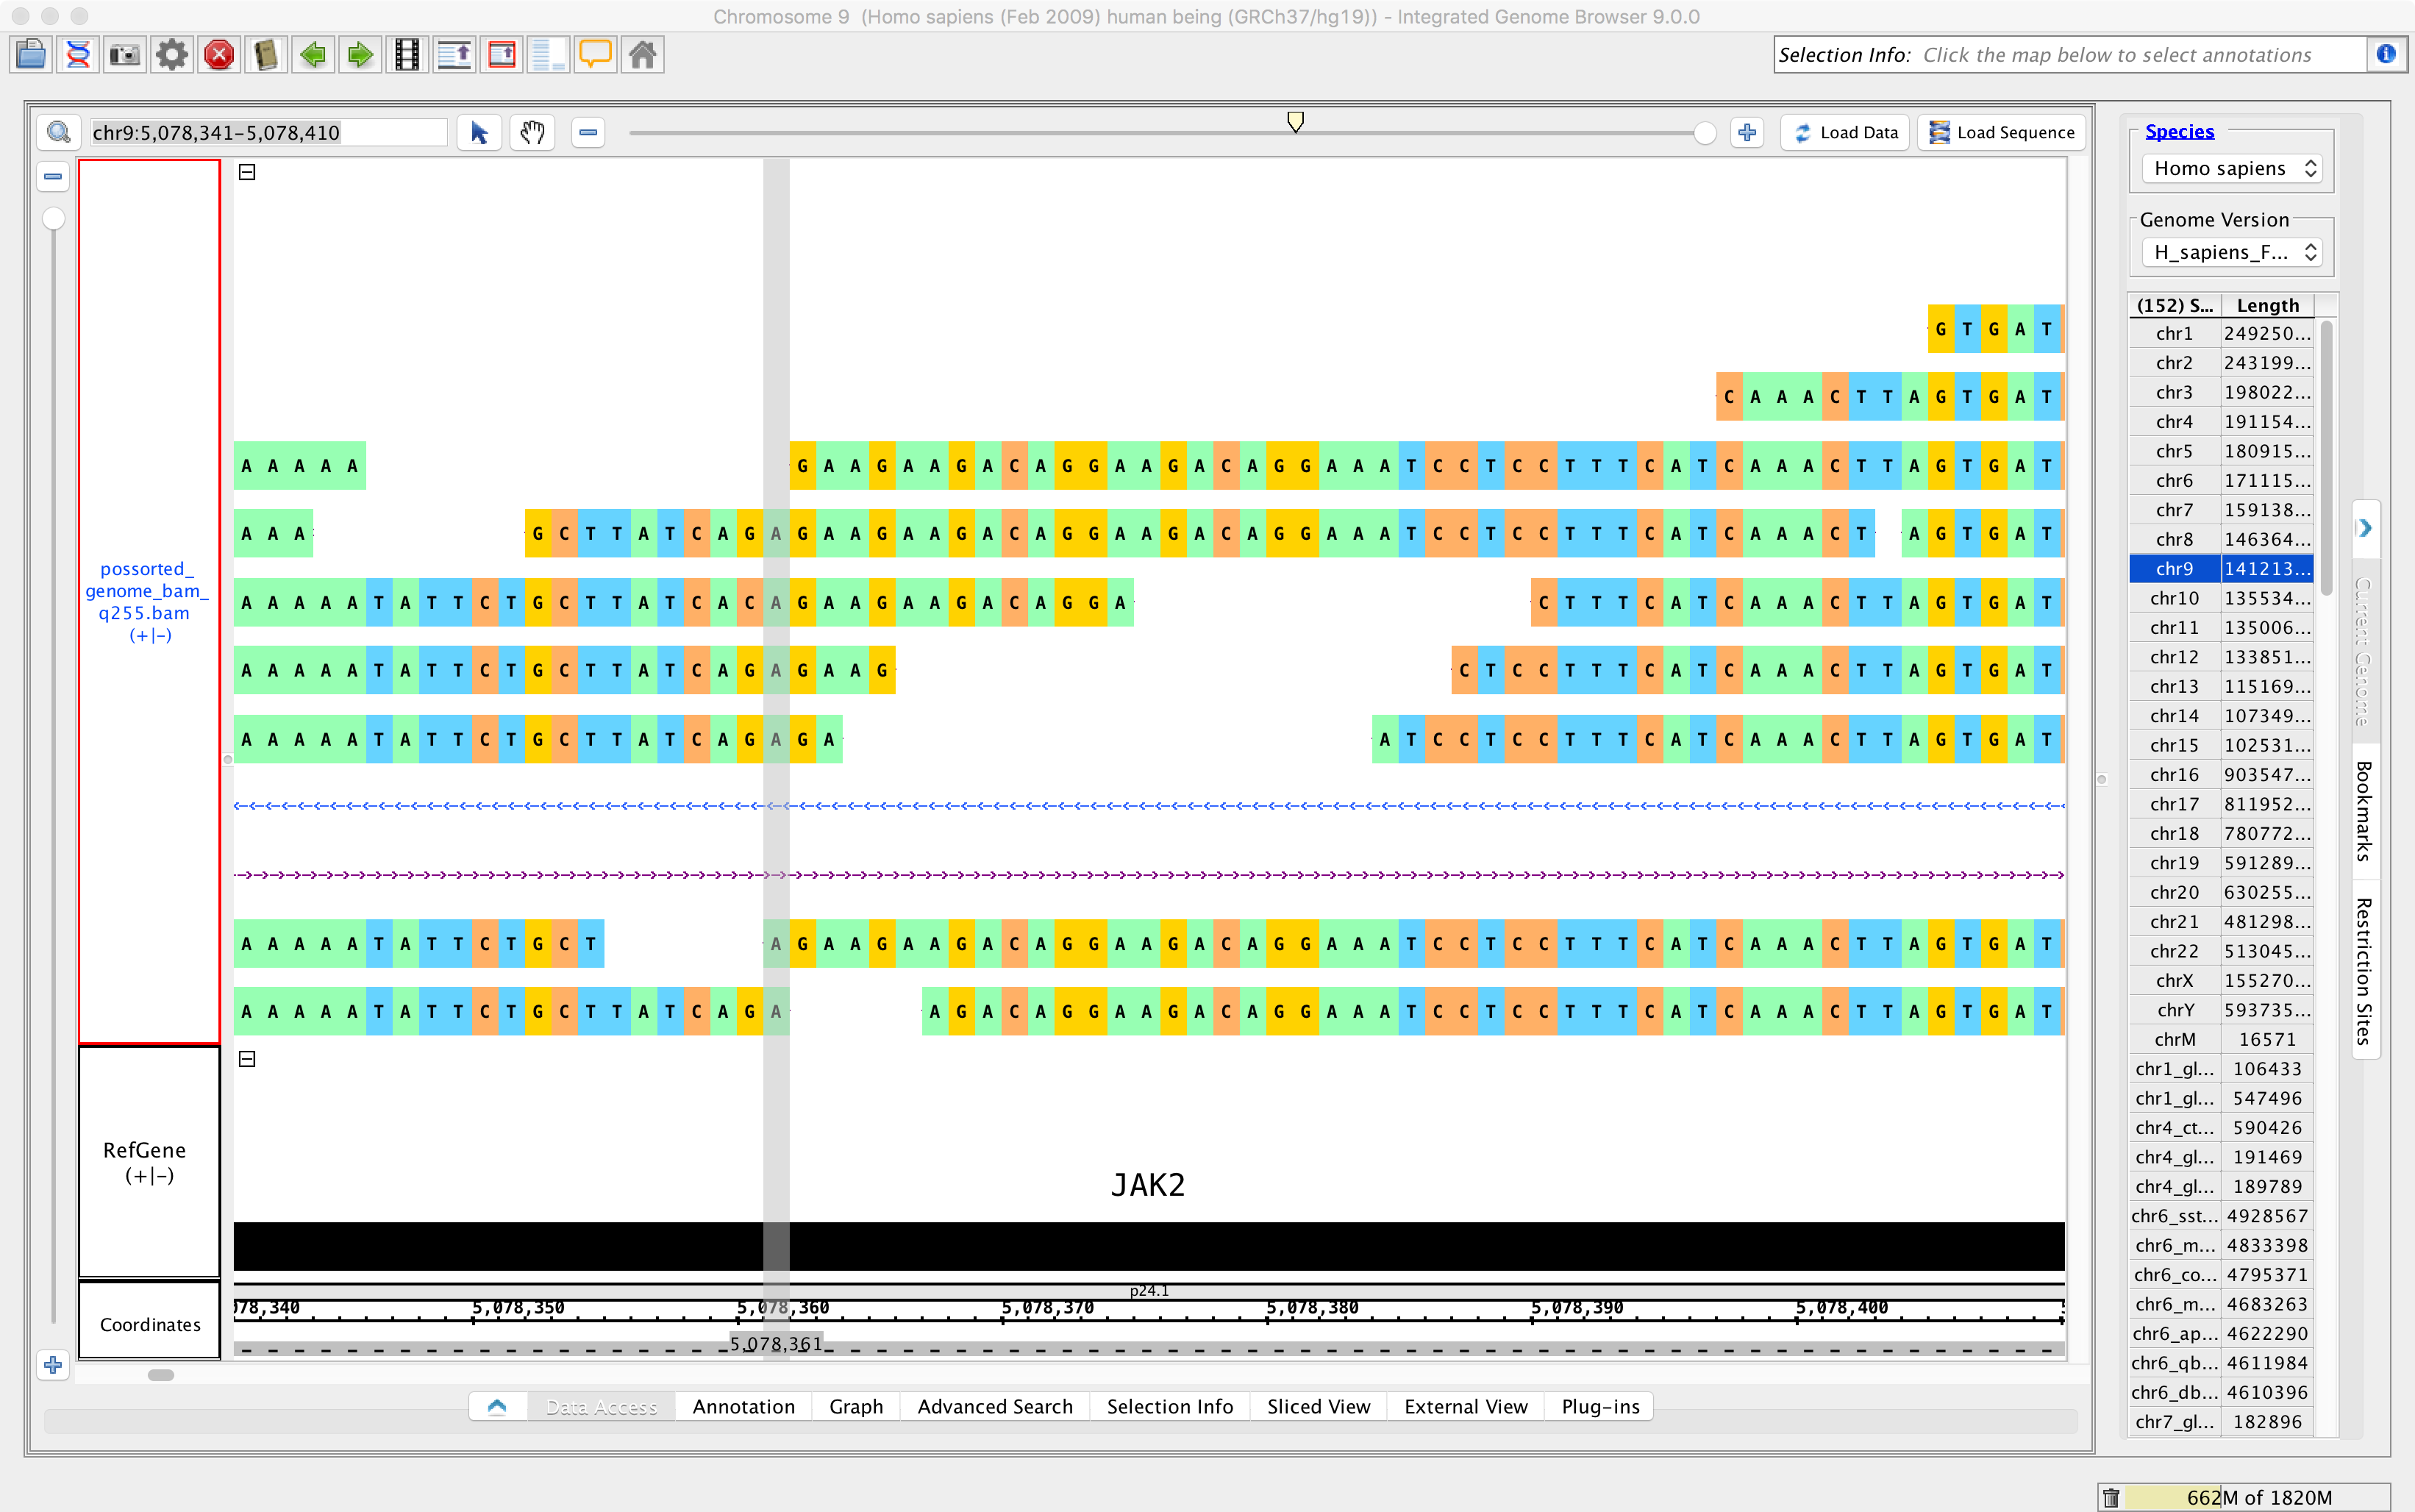The height and width of the screenshot is (1512, 2415).
Task: Click the vertical zoom out minus button
Action: coord(53,177)
